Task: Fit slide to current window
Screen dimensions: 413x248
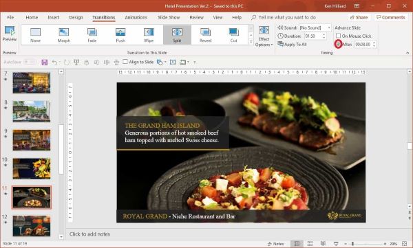Action: tap(405, 244)
